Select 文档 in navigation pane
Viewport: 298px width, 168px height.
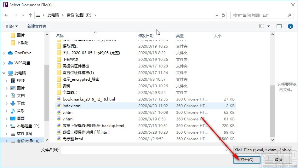21,96
